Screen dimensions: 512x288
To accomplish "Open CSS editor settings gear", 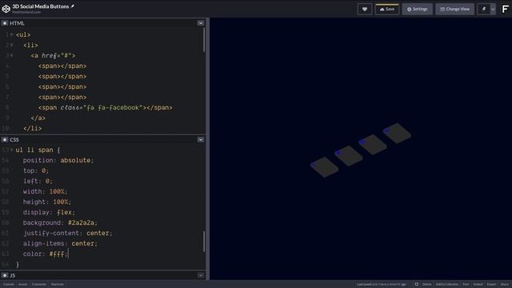I will pos(5,139).
